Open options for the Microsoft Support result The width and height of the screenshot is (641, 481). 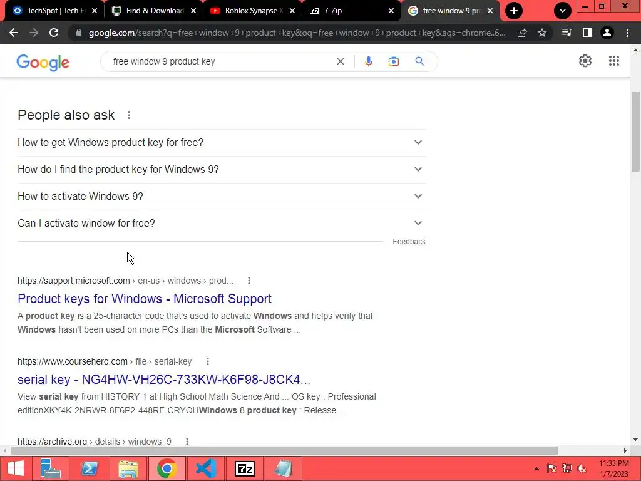(x=249, y=281)
